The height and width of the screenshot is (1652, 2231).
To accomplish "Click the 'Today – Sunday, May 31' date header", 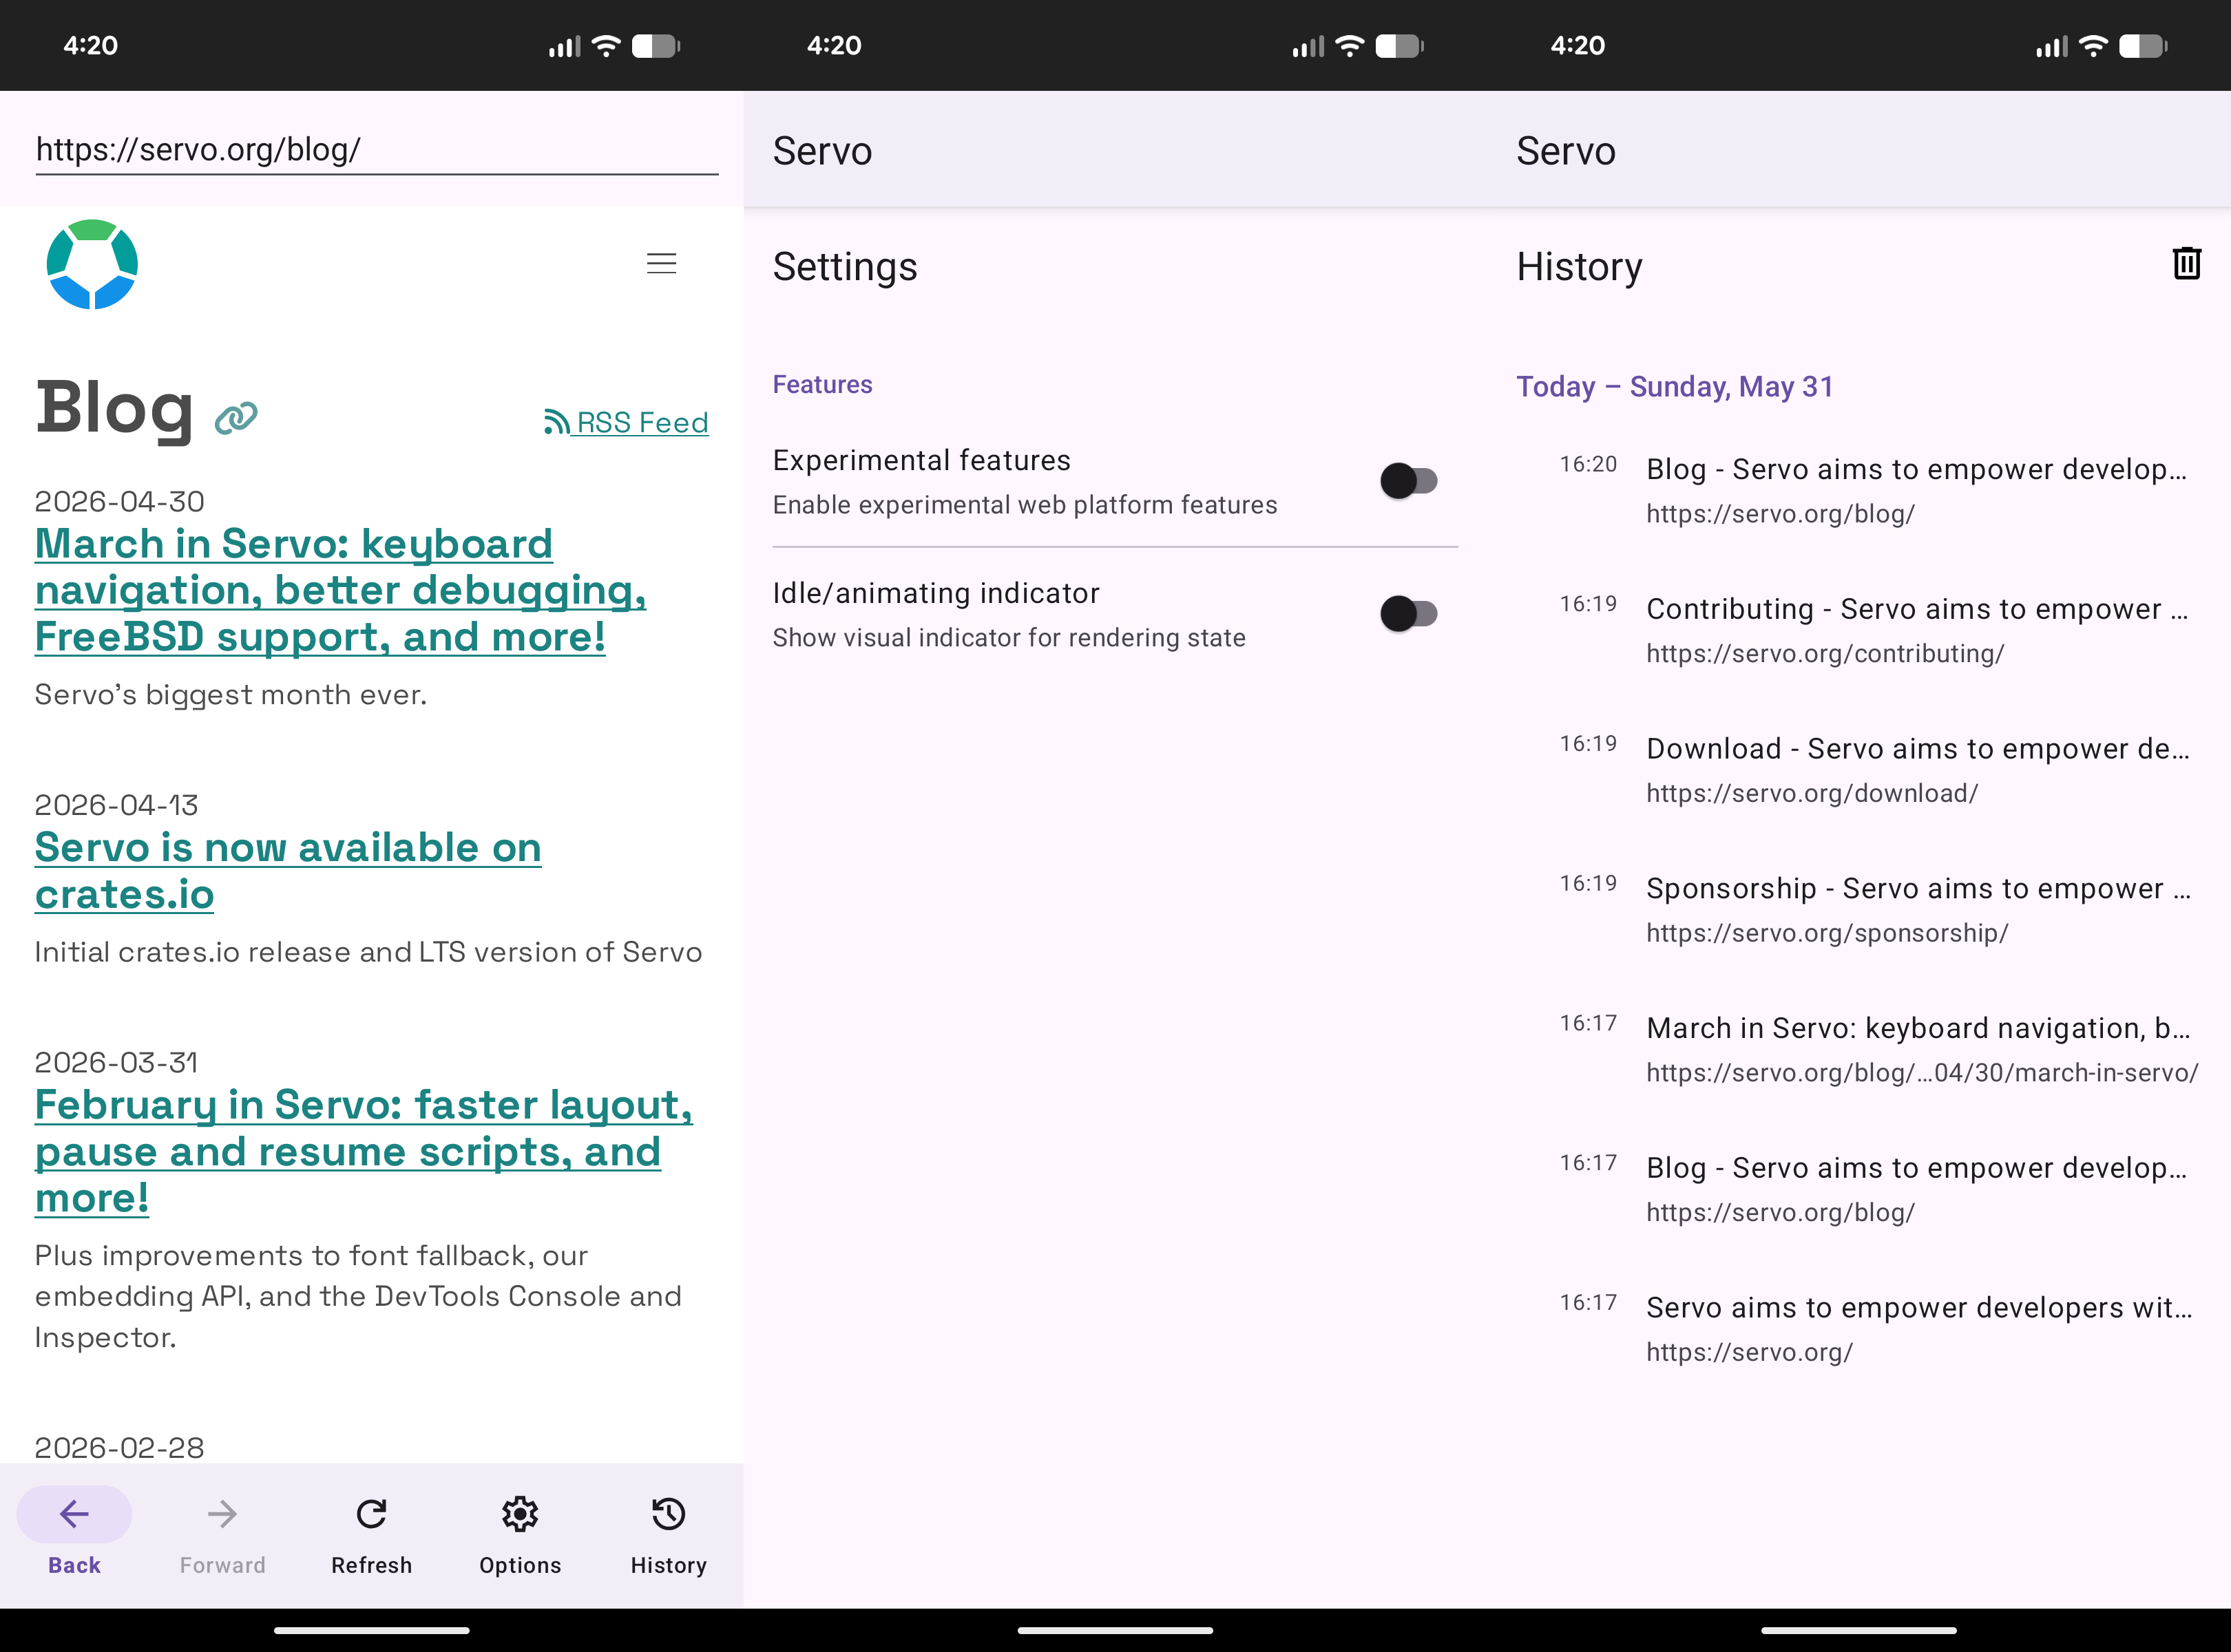I will [1675, 387].
